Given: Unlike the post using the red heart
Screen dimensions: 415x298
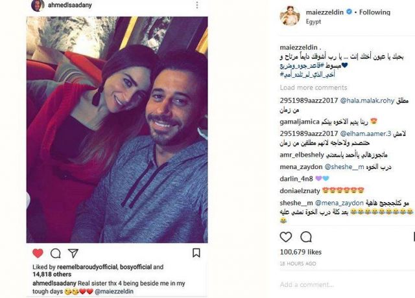Looking at the screenshot, I should click(38, 253).
